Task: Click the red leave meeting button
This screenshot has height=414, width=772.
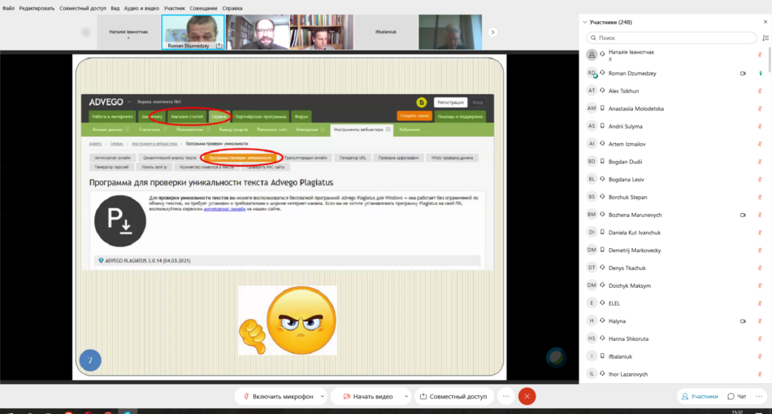Action: pos(527,396)
